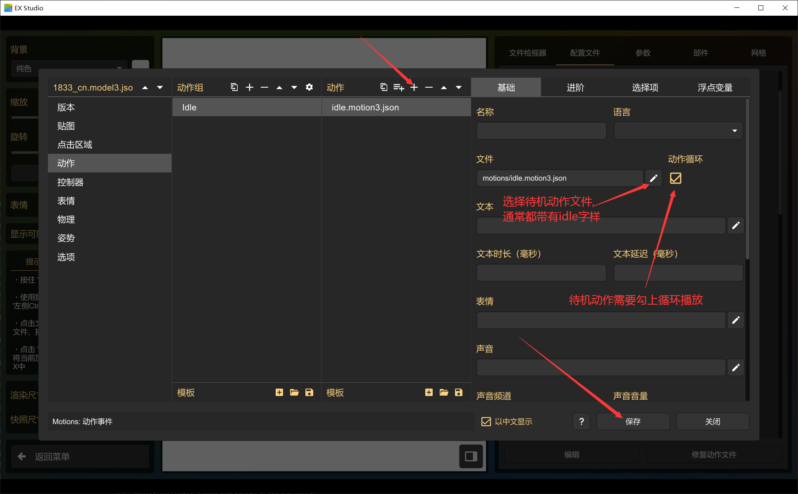Open motion group template folder

(294, 392)
